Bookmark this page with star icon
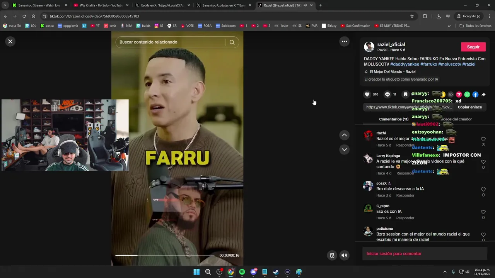Viewport: 495px width, 278px height. tap(412, 16)
